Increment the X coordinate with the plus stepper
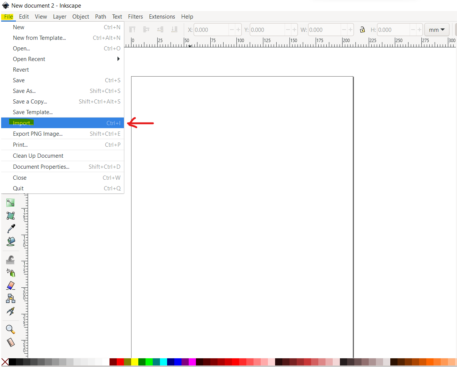 tap(238, 30)
